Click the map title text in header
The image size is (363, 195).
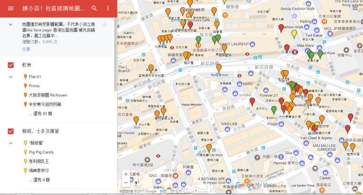click(53, 8)
